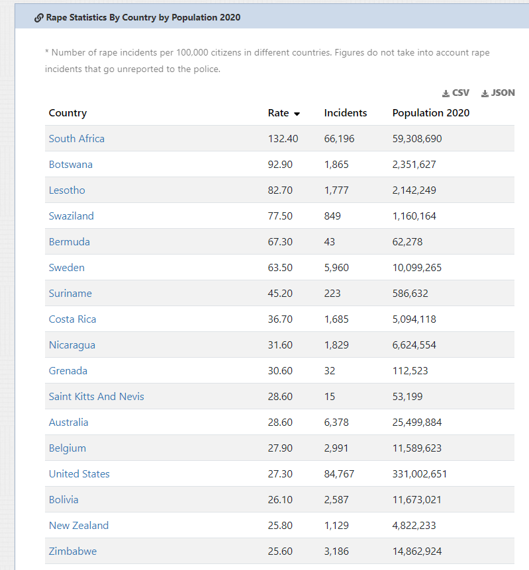
Task: Open the Sweden link
Action: pos(67,268)
